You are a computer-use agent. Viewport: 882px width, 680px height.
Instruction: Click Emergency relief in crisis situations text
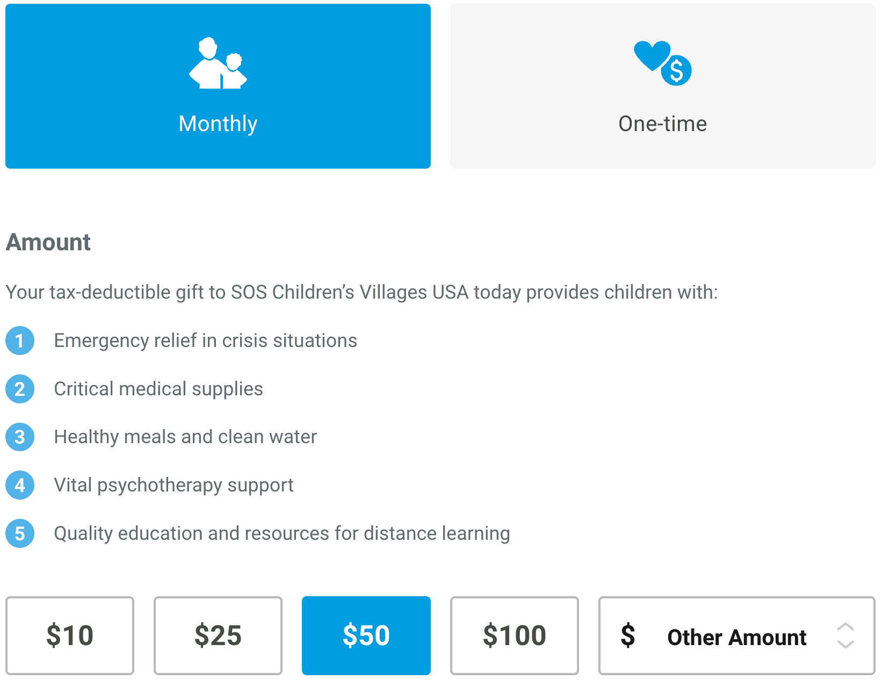[206, 341]
